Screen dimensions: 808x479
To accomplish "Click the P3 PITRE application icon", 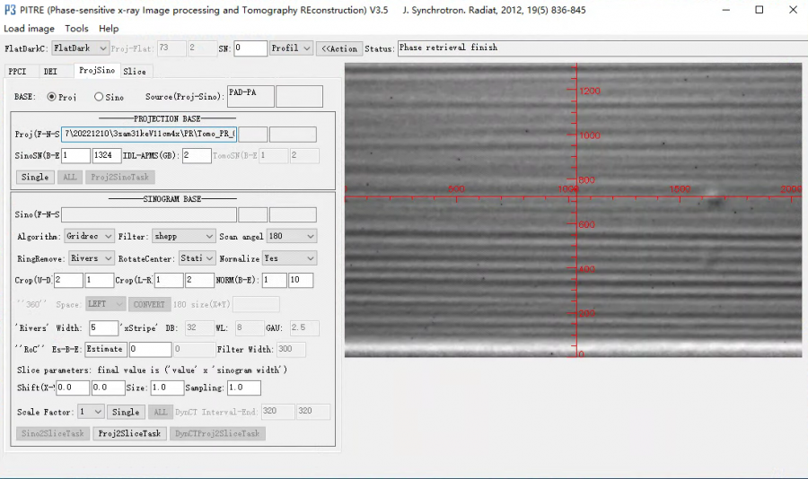I will click(11, 10).
